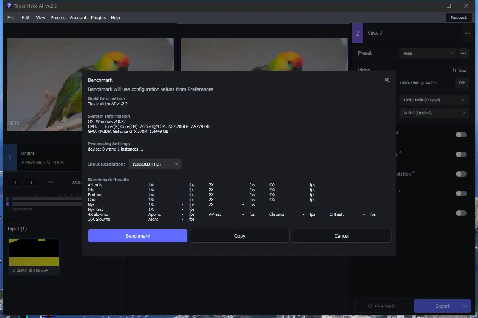
Task: Select the purple track 2 marker on the timeline
Action: click(x=8, y=204)
